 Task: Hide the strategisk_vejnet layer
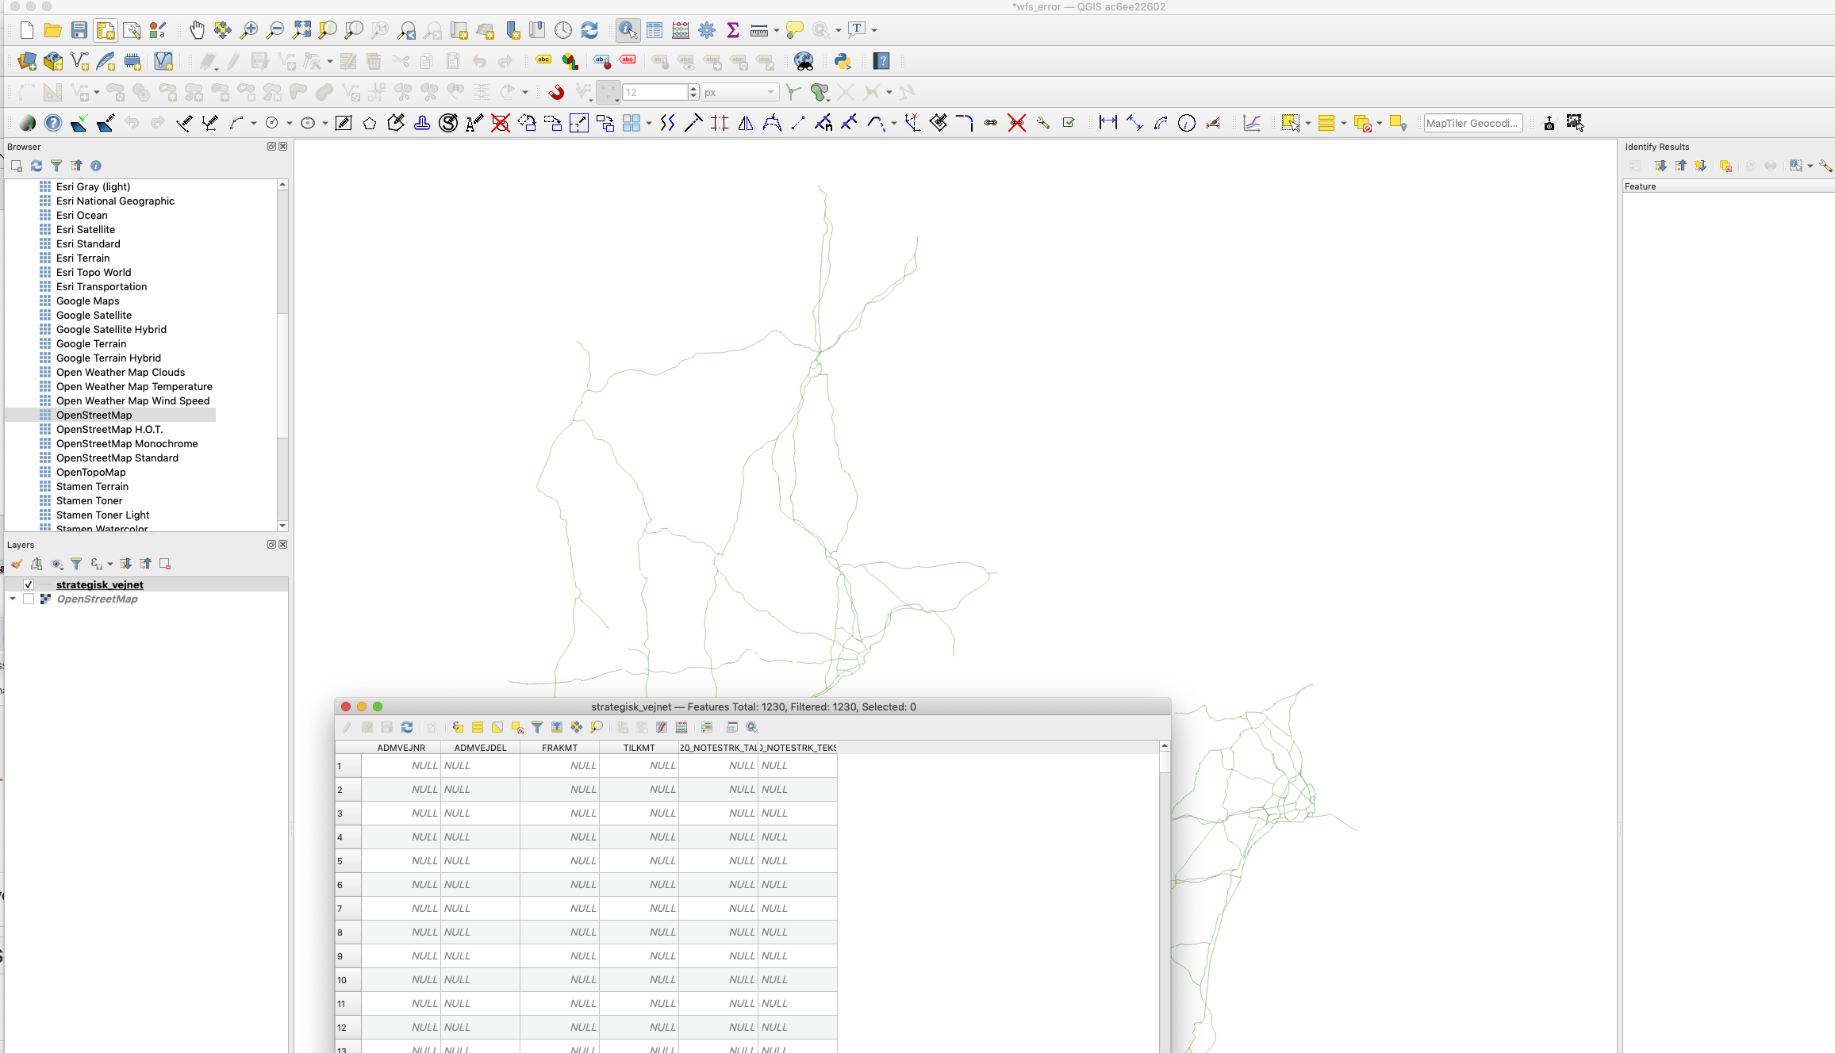pos(28,584)
